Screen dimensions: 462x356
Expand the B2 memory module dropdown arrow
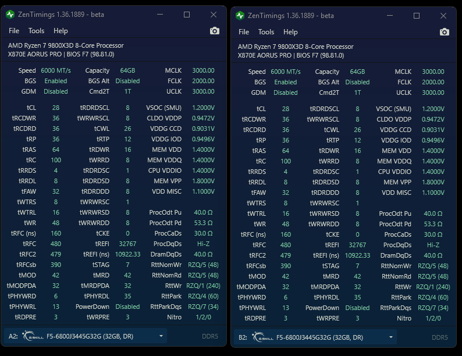tap(391, 337)
